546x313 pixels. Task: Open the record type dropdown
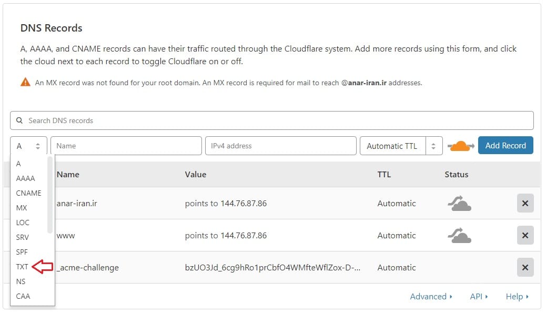tap(28, 146)
